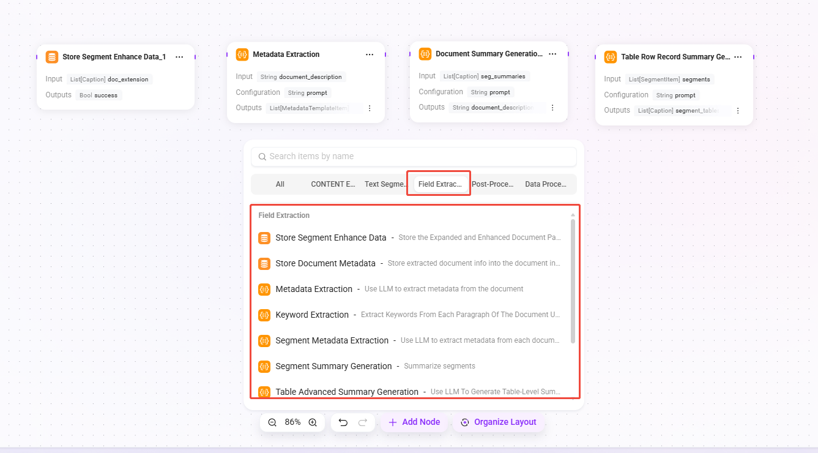The image size is (818, 453).
Task: Click the prompt configuration in Document Summary node
Action: 491,92
